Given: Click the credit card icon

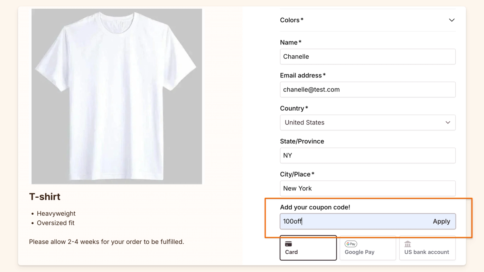Looking at the screenshot, I should (288, 244).
